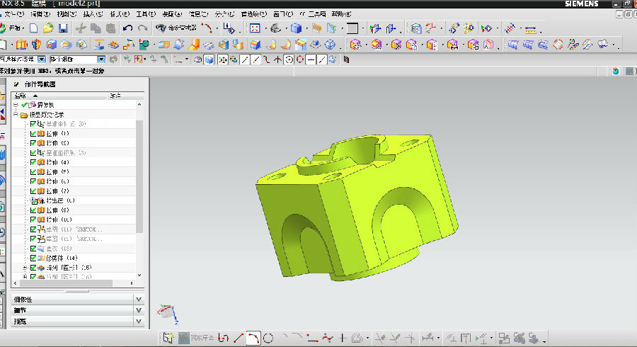Toggle the 拉伸 (7) feature checkbox
The image size is (637, 347).
(33, 191)
